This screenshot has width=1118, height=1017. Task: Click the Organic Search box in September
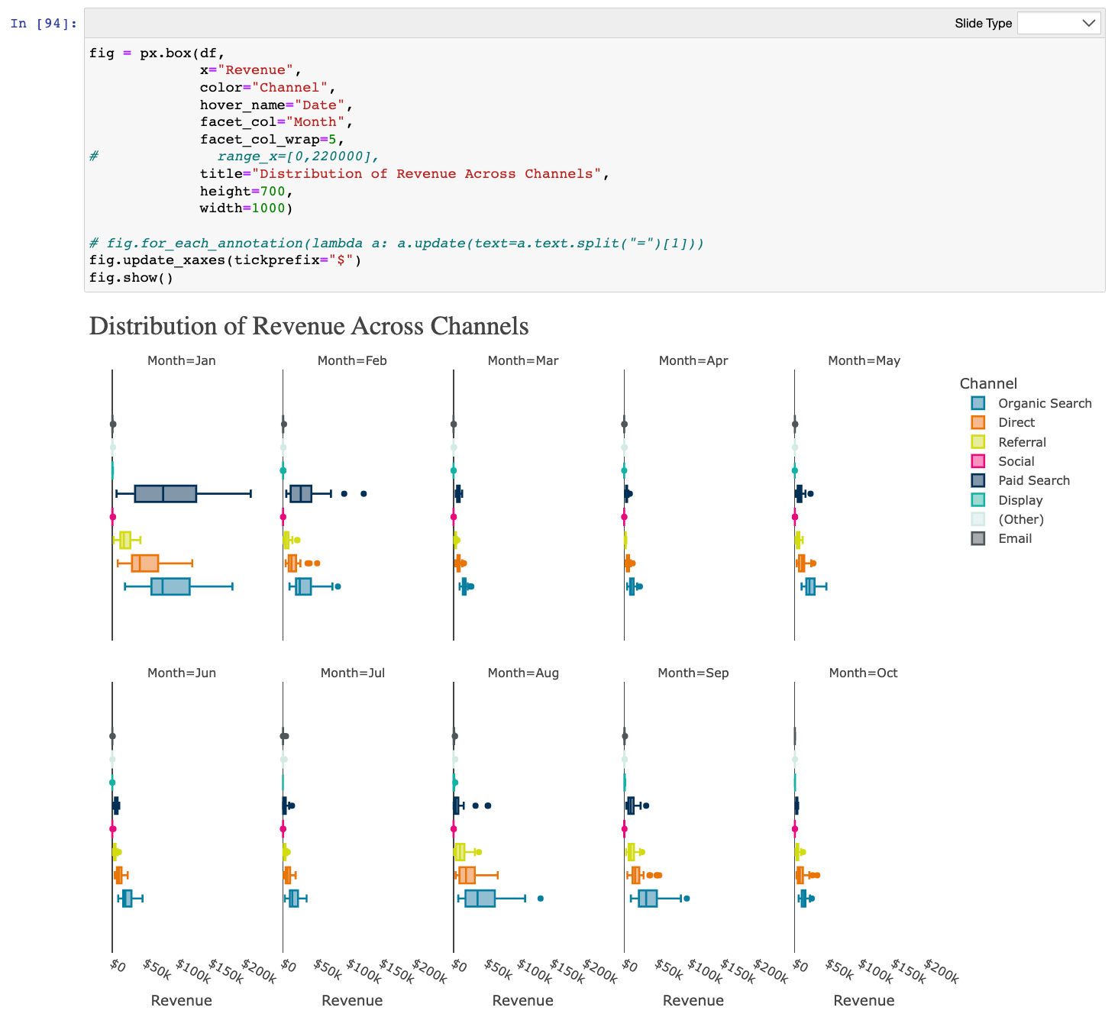coord(648,899)
